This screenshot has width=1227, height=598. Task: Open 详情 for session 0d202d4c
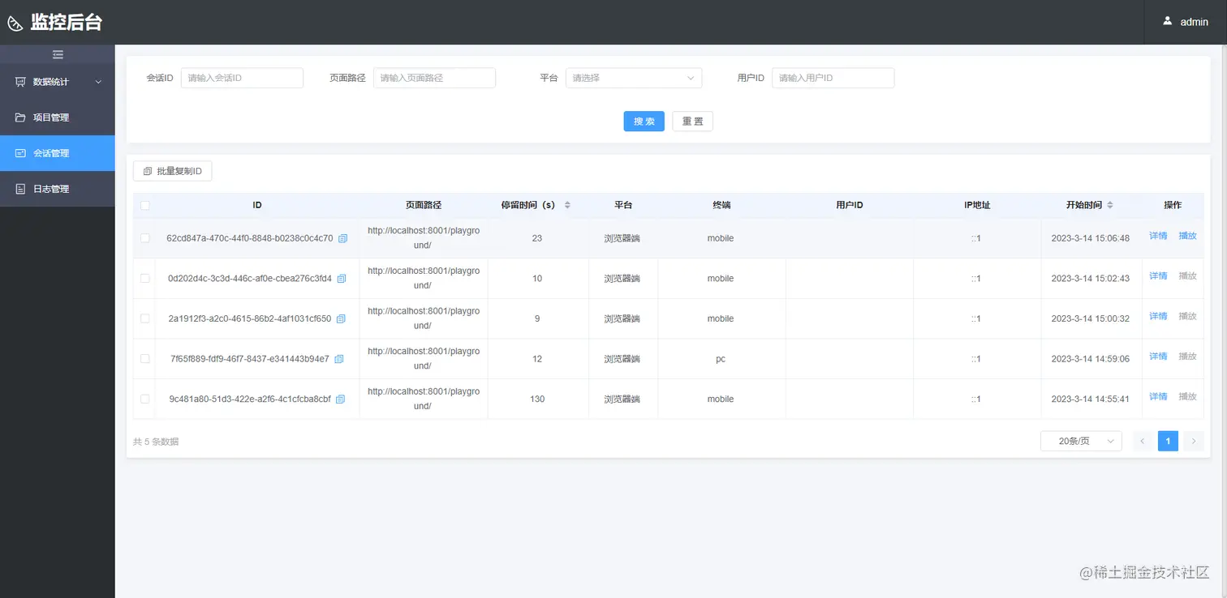[1158, 276]
